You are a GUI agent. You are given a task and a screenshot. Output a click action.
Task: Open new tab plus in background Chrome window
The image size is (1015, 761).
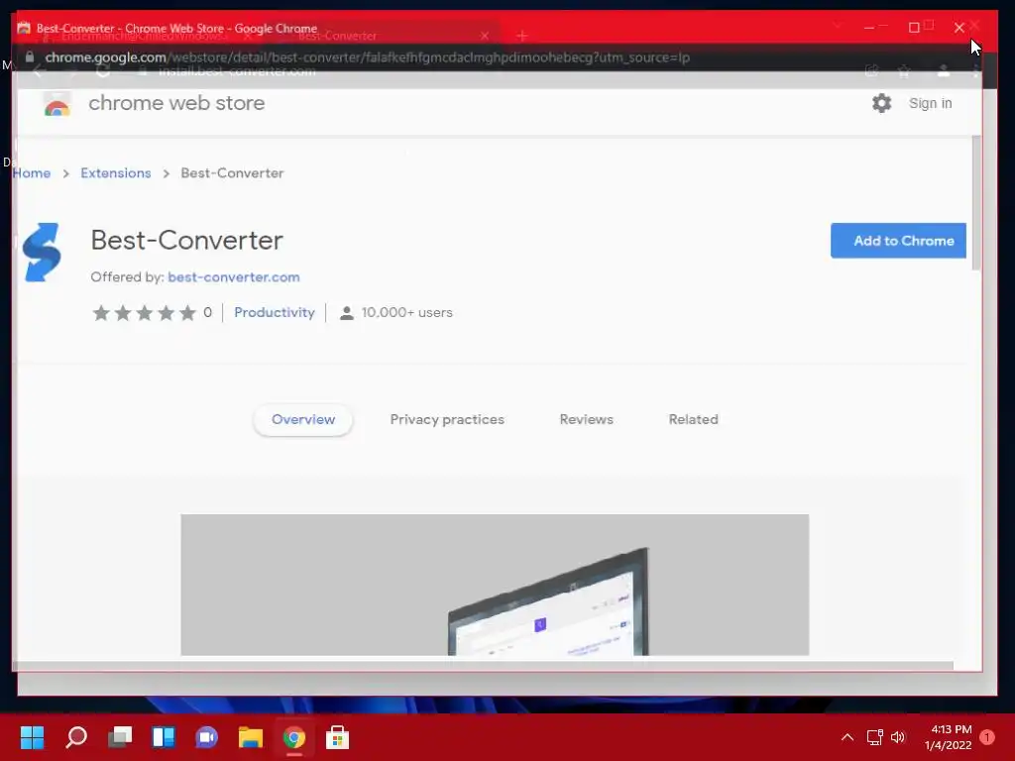[x=521, y=36]
